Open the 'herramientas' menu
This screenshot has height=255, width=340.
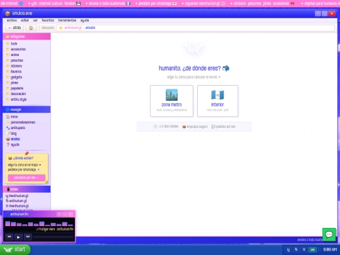[x=67, y=20]
